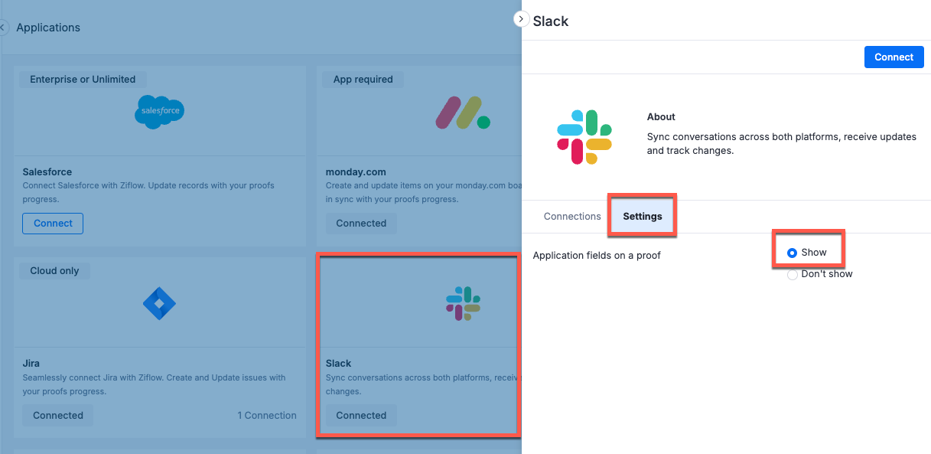Click the Slack logo in the detail panel
The height and width of the screenshot is (454, 931).
(583, 138)
